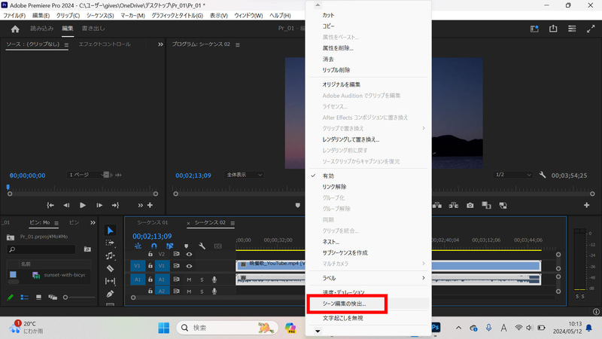Viewport: 602px width, 339px height.
Task: Go to the Home screen icon
Action: (x=15, y=29)
